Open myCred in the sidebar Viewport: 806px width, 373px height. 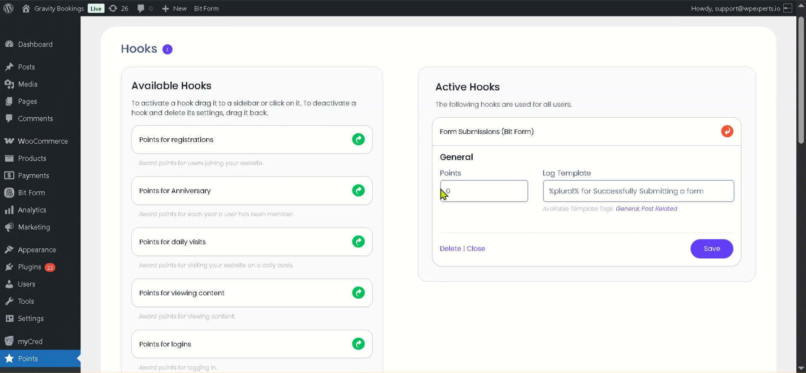(30, 341)
